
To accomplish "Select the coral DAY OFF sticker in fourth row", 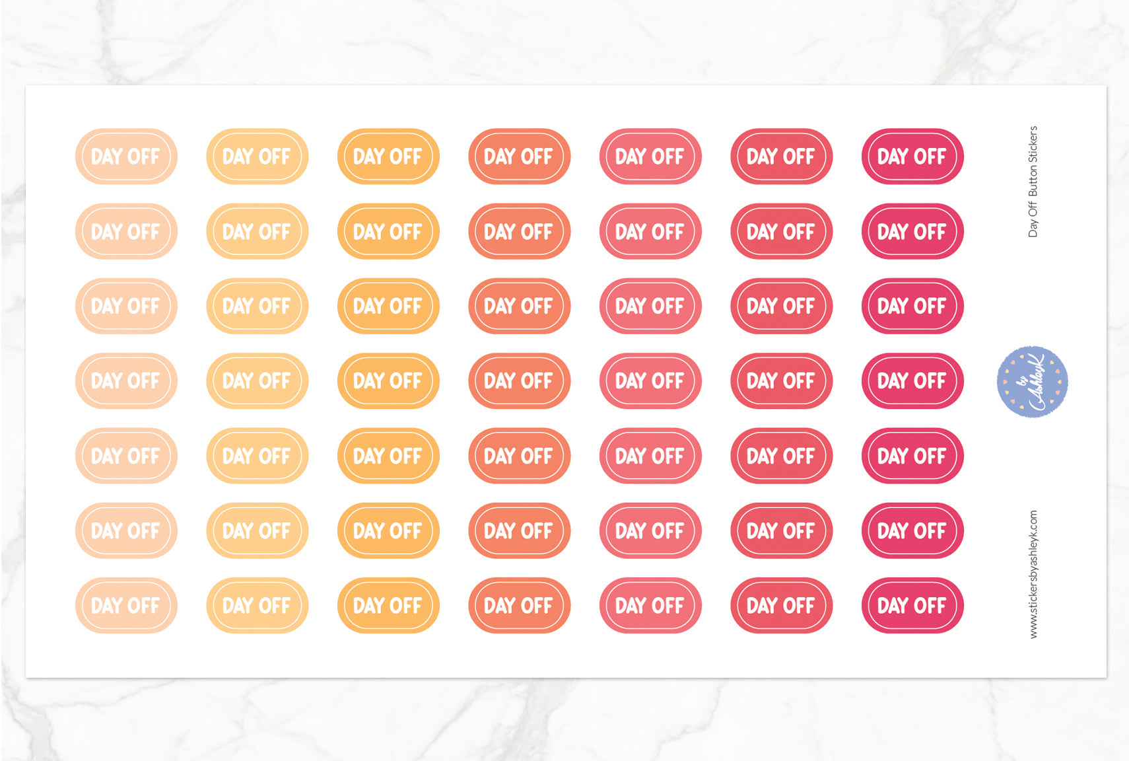I will pyautogui.click(x=519, y=381).
